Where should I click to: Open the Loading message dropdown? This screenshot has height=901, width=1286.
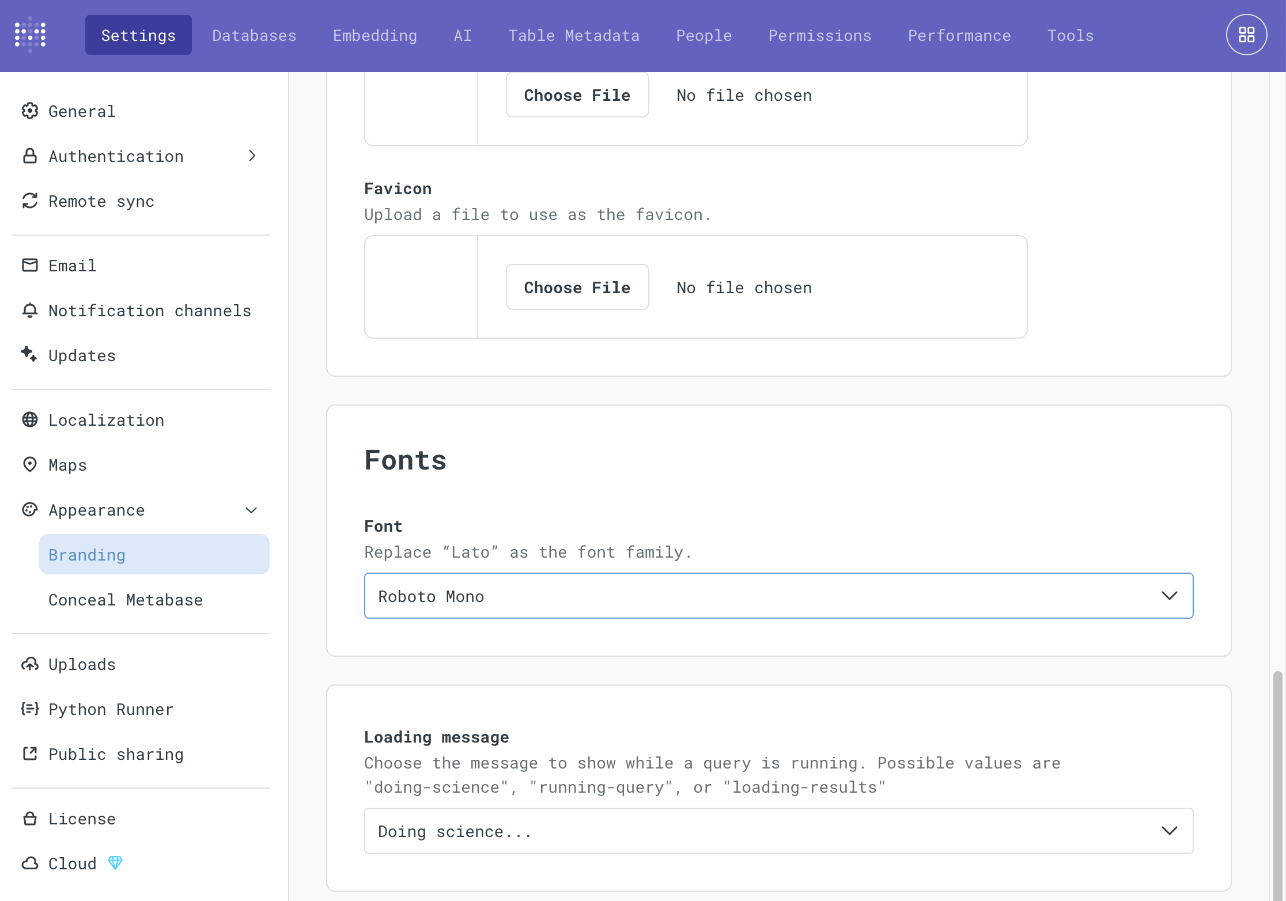point(778,830)
